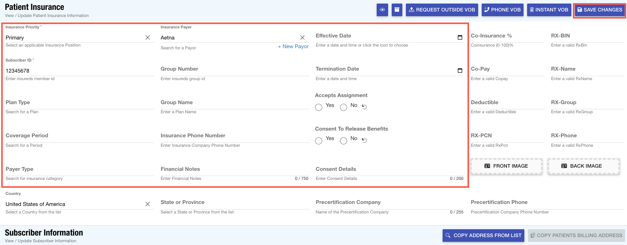
Task: Upload the Front Image of insurance card
Action: click(x=506, y=166)
